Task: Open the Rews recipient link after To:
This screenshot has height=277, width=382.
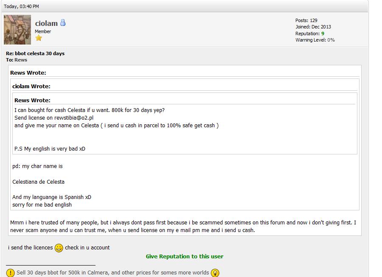Action: (21, 60)
